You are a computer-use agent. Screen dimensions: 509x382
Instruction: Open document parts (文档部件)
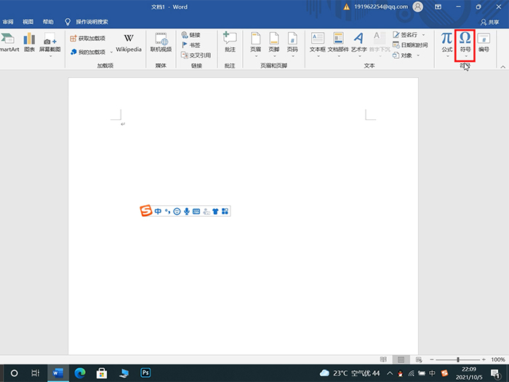pos(338,45)
